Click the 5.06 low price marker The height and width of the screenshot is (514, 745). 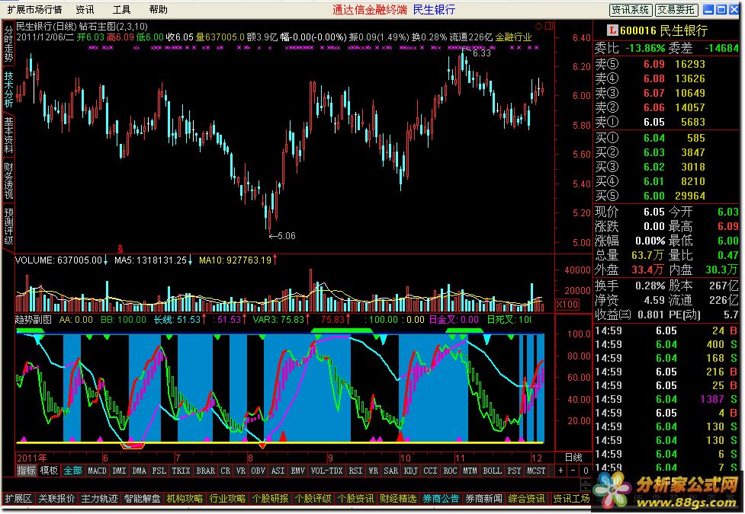tap(282, 236)
